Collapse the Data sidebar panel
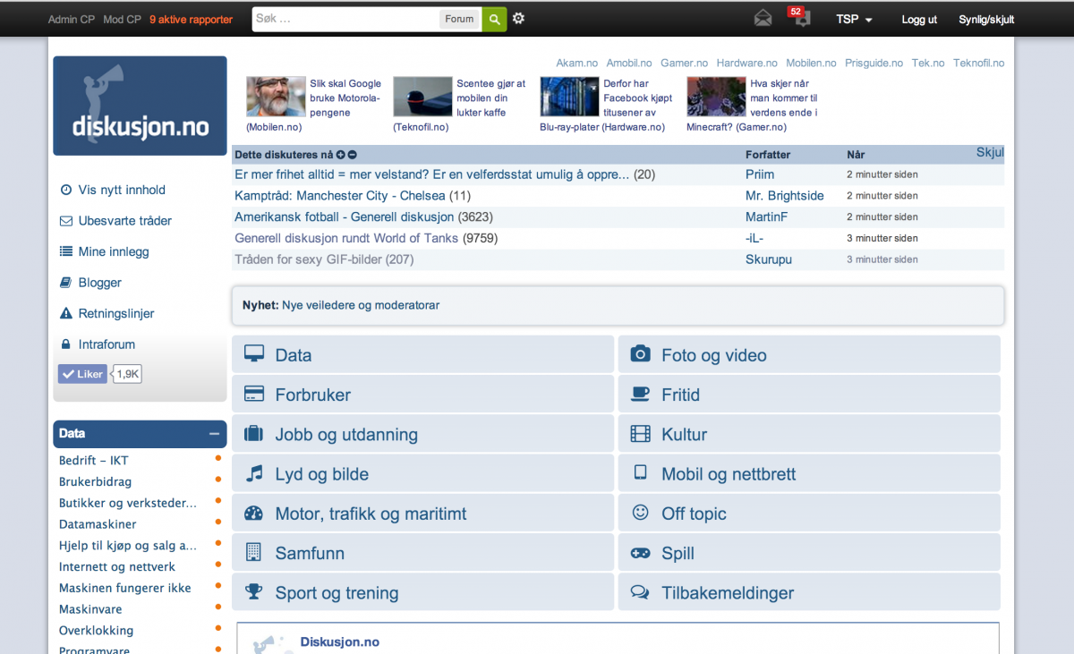The image size is (1074, 654). pyautogui.click(x=214, y=434)
